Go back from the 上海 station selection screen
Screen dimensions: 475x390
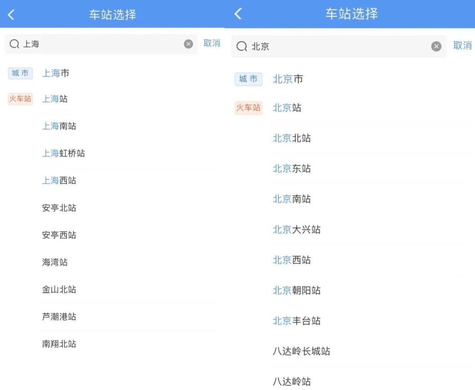pyautogui.click(x=11, y=14)
